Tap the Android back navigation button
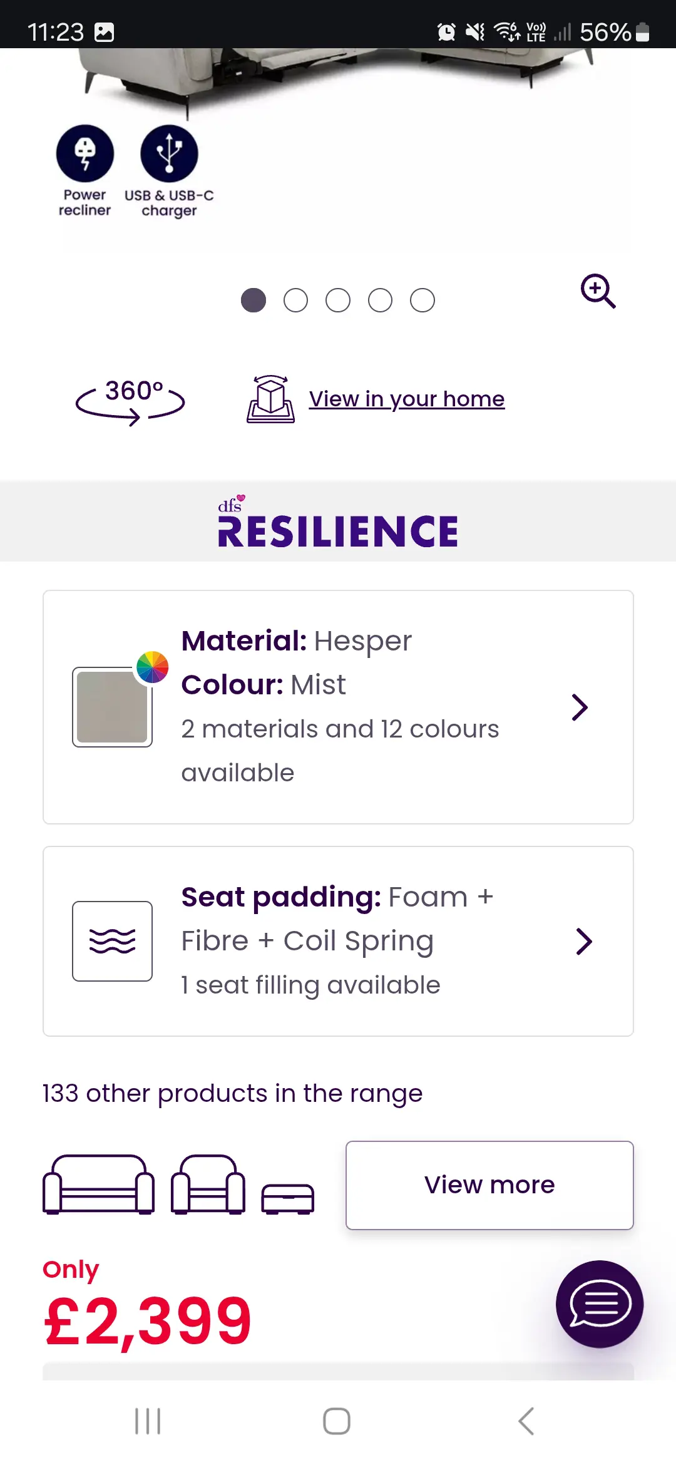676x1465 pixels. 526,1421
